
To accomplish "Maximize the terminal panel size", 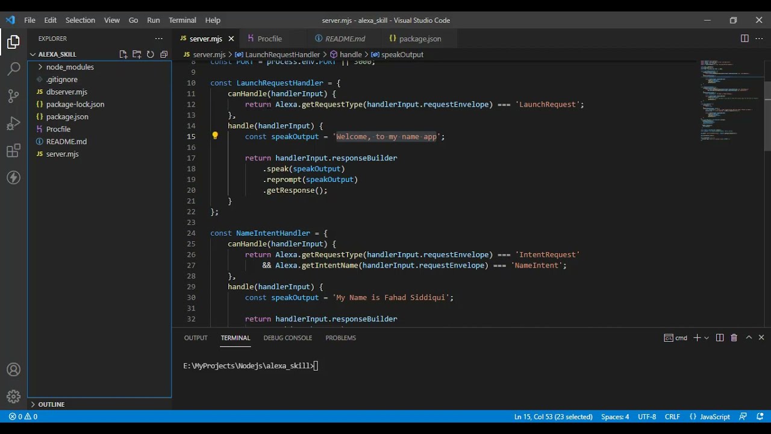I will pos(749,338).
